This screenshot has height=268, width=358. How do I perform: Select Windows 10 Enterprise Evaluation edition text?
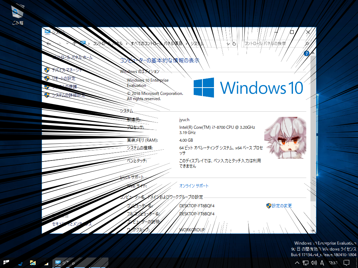pos(148,83)
